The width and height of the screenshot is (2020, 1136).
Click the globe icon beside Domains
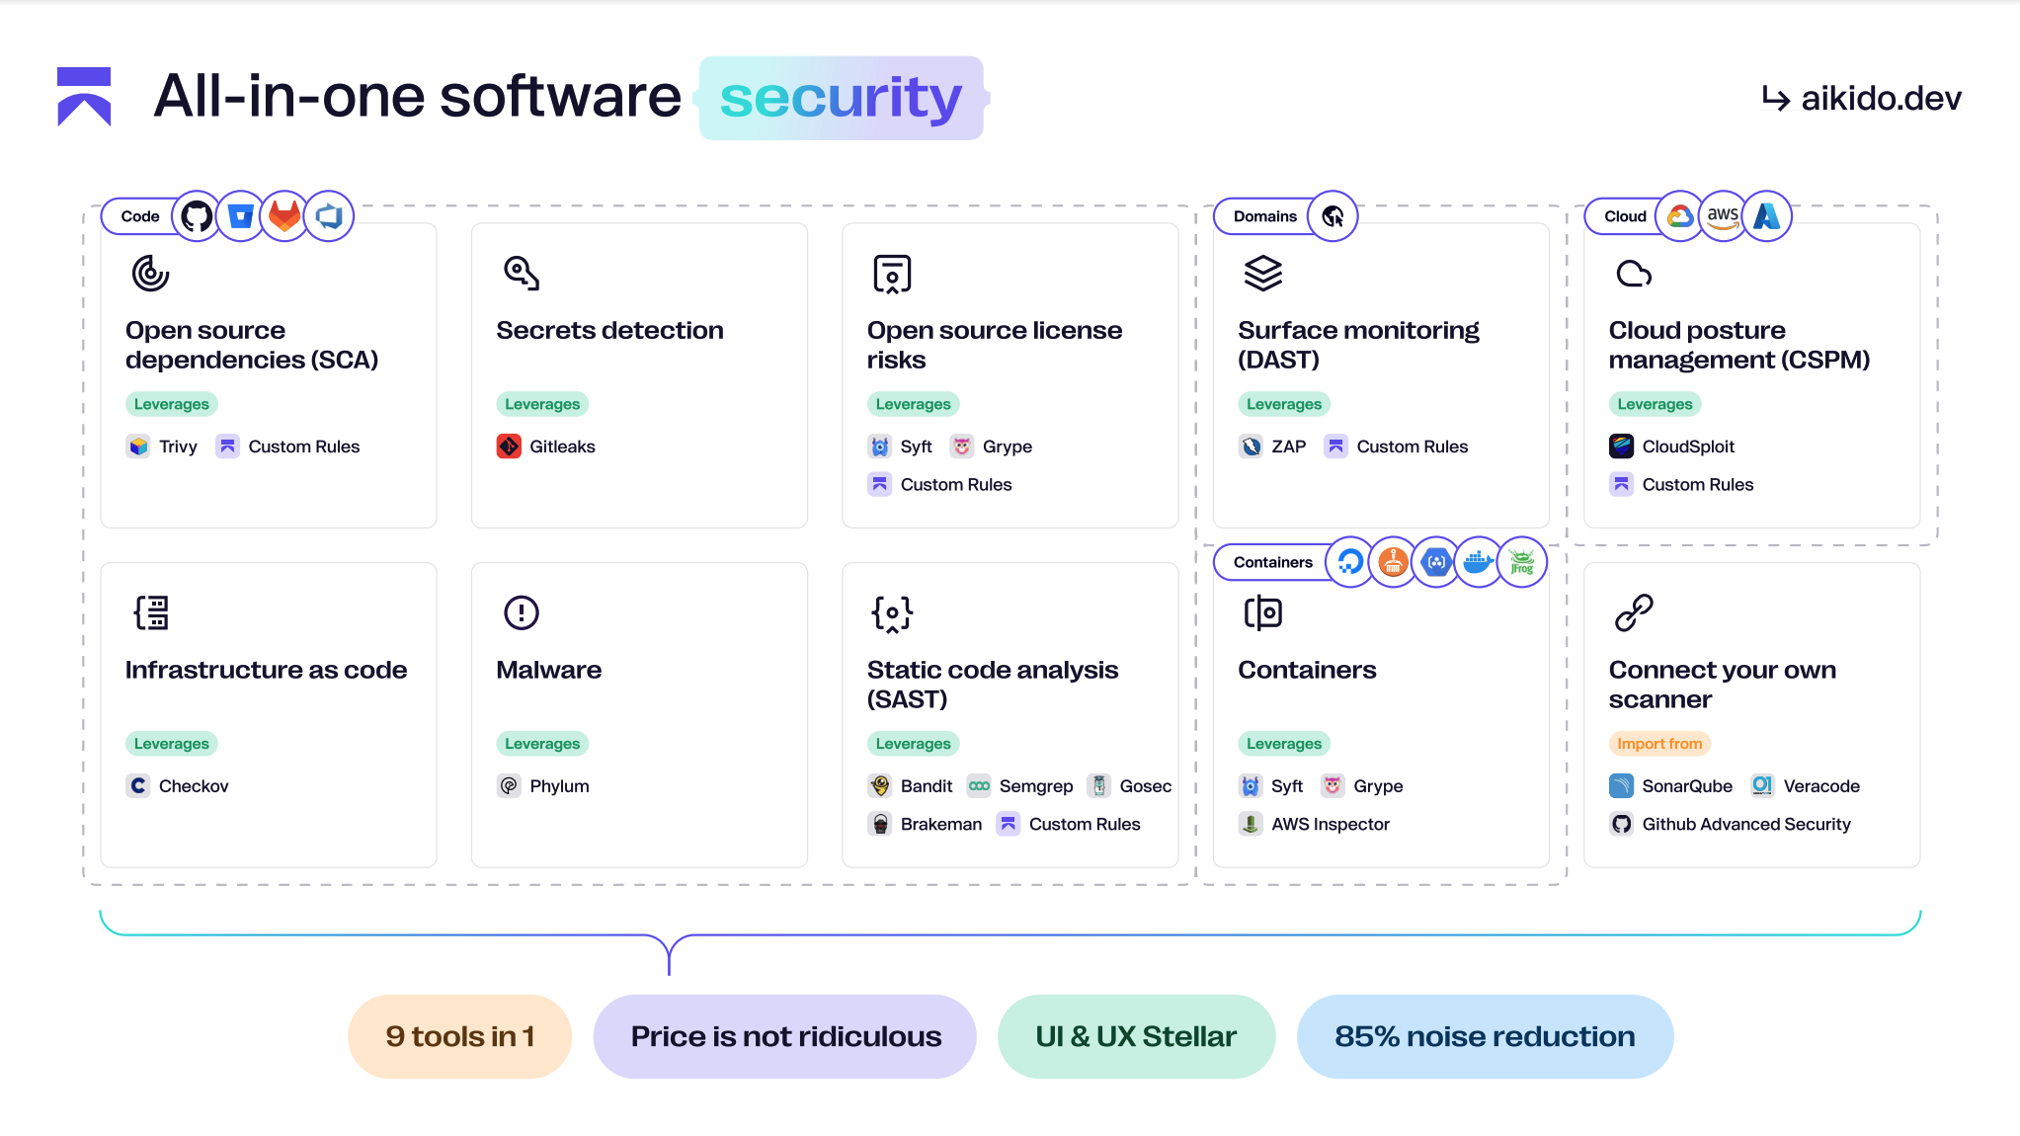(1333, 216)
